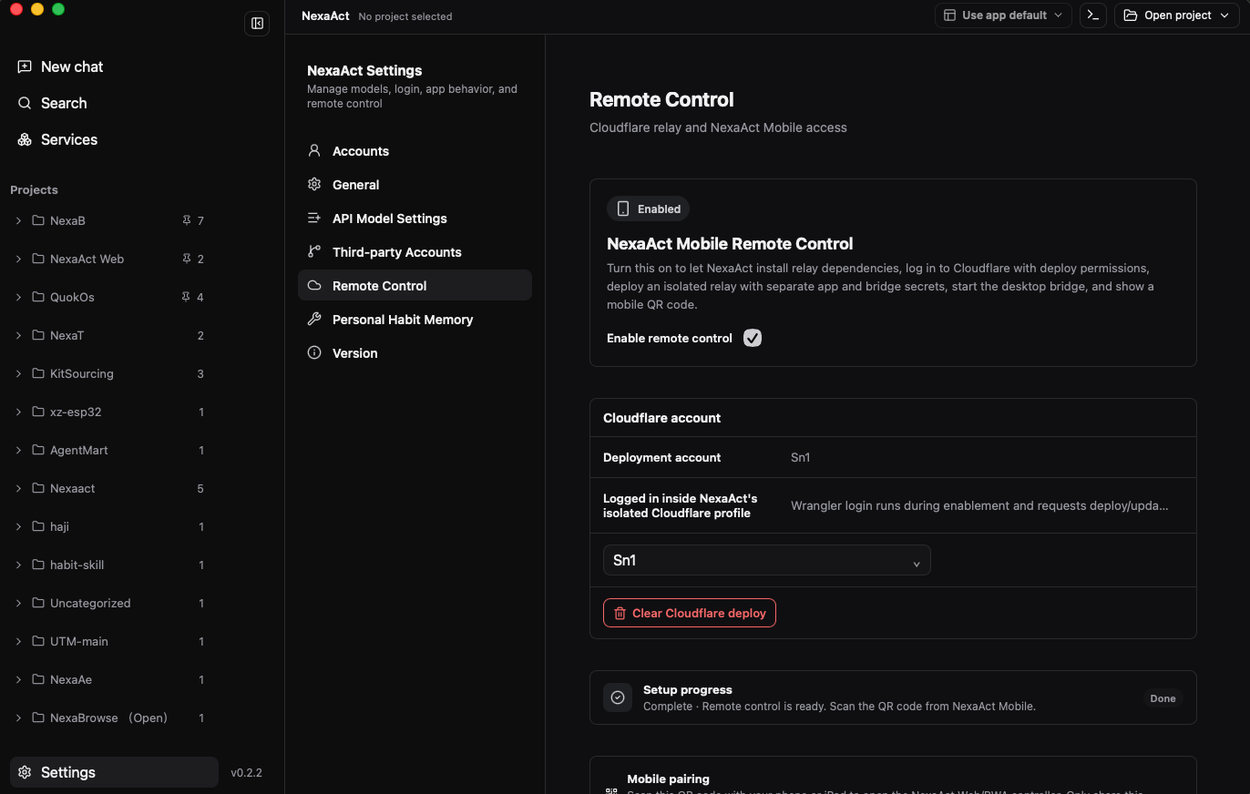Screen dimensions: 1250x794
Task: Click the Projects section heading
Action: coord(34,189)
